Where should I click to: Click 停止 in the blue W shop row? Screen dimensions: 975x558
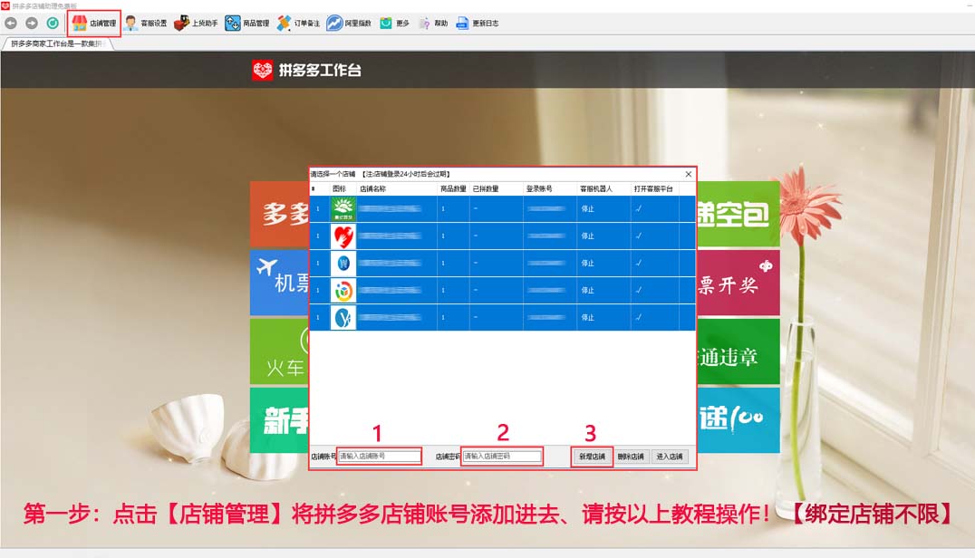[x=587, y=264]
